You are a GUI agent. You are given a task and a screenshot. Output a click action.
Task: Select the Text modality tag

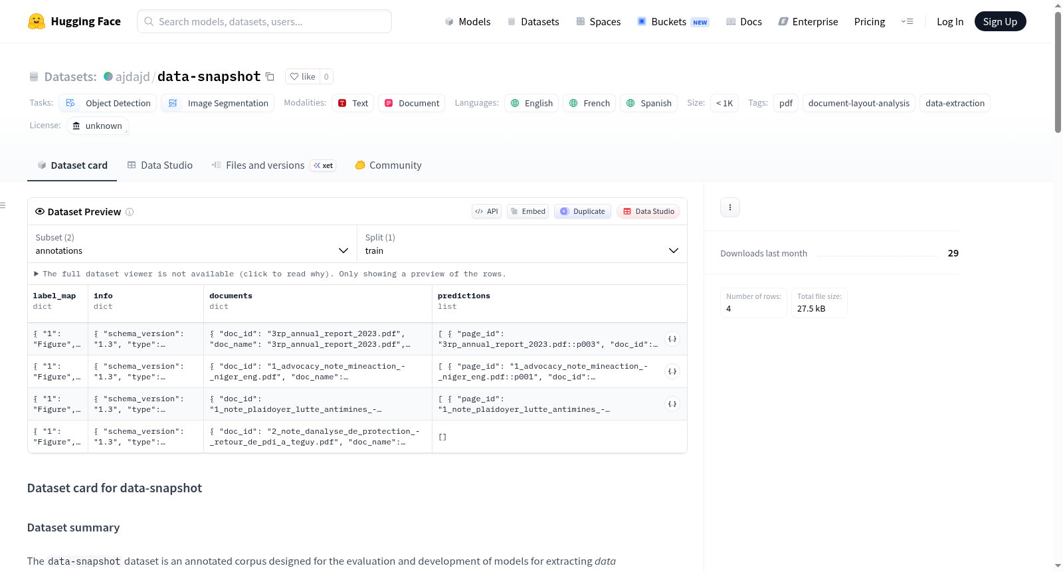[353, 103]
